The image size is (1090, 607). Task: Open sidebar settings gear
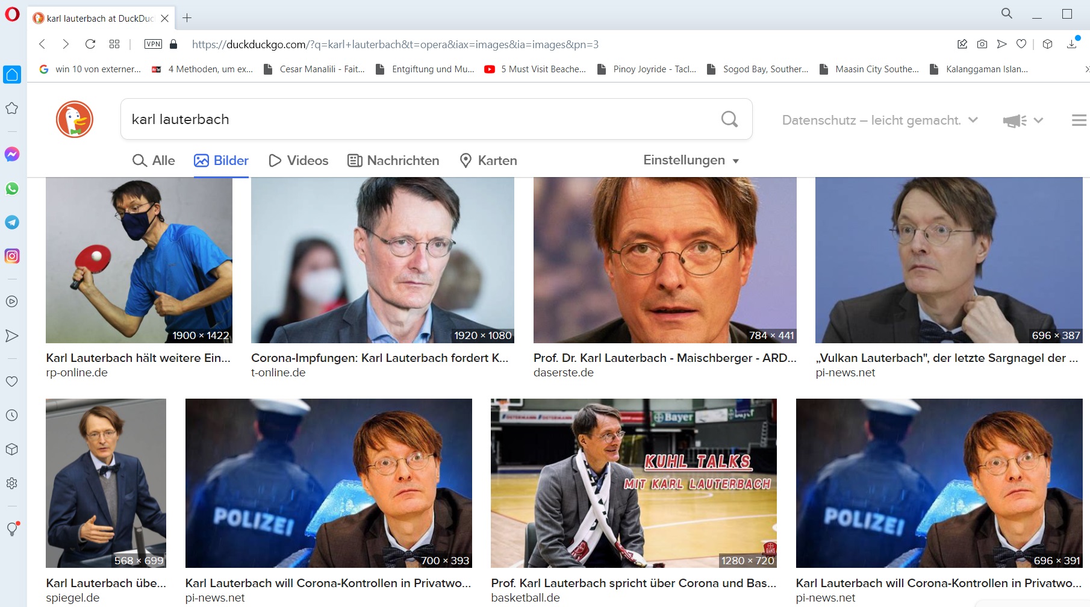[x=12, y=484]
